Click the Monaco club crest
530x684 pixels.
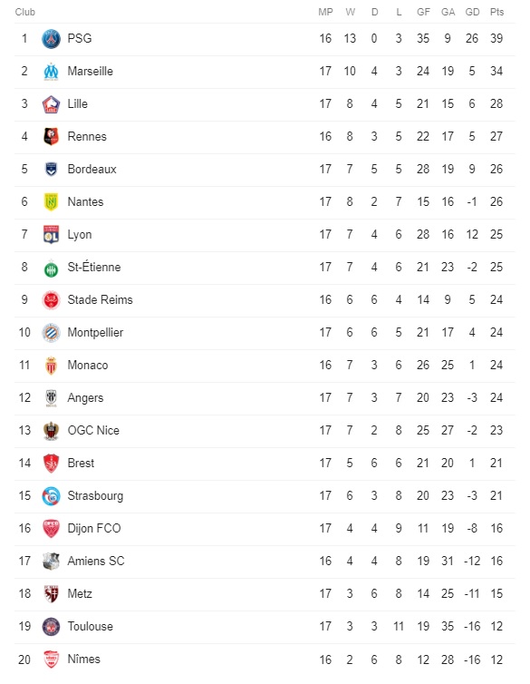(51, 366)
